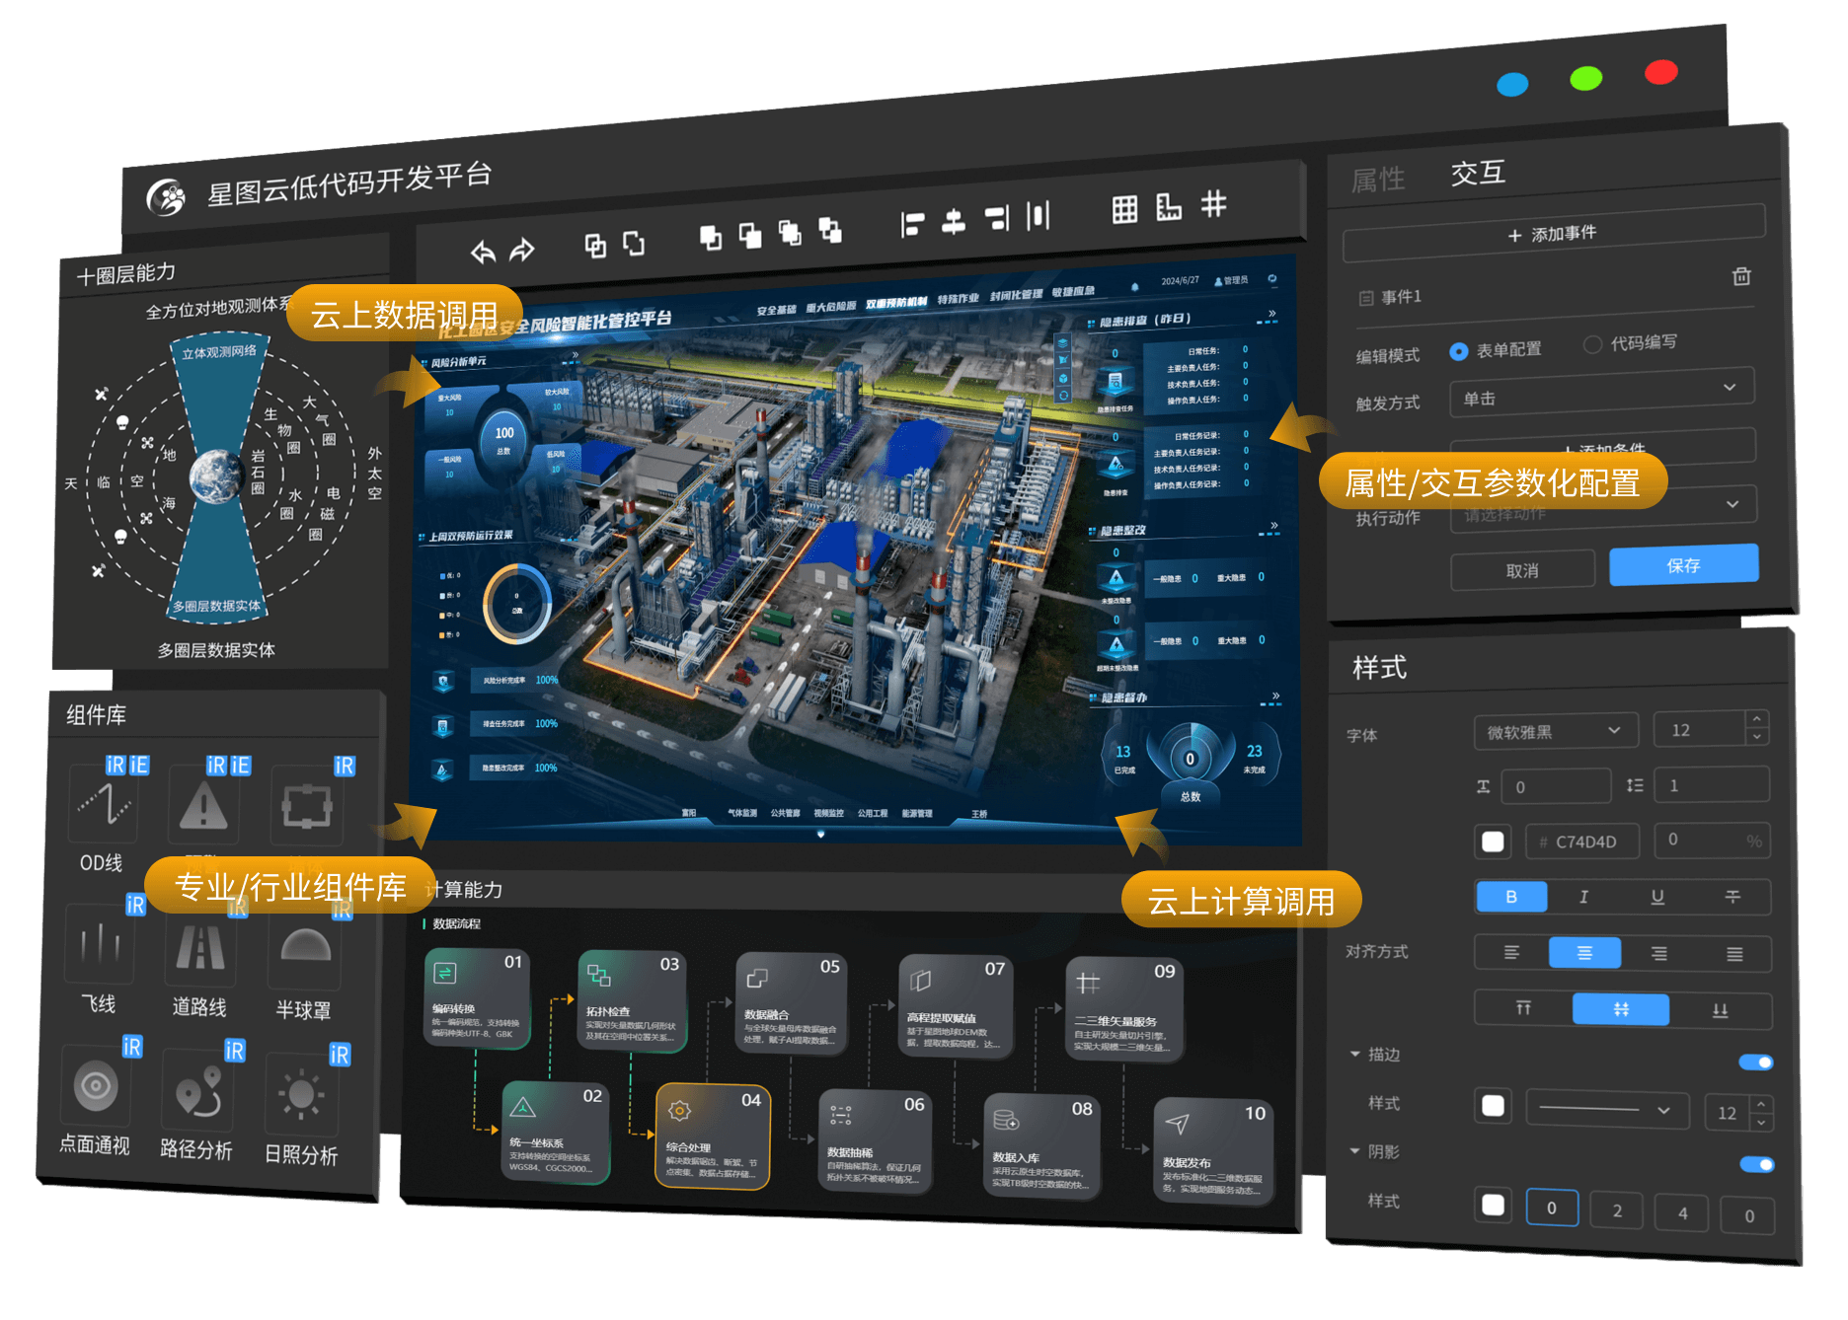The width and height of the screenshot is (1848, 1320).
Task: Apply strikethrough text style
Action: [1732, 897]
